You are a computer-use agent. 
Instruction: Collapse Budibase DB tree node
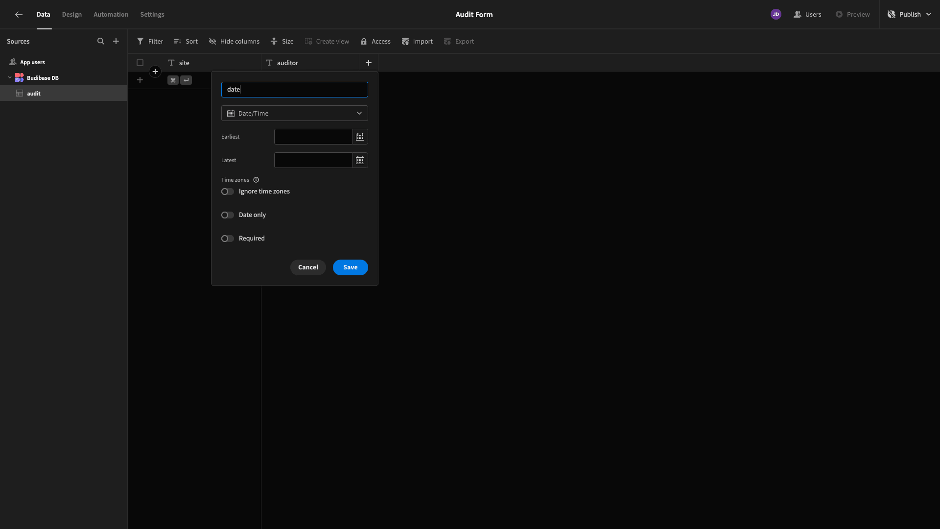[x=10, y=77]
